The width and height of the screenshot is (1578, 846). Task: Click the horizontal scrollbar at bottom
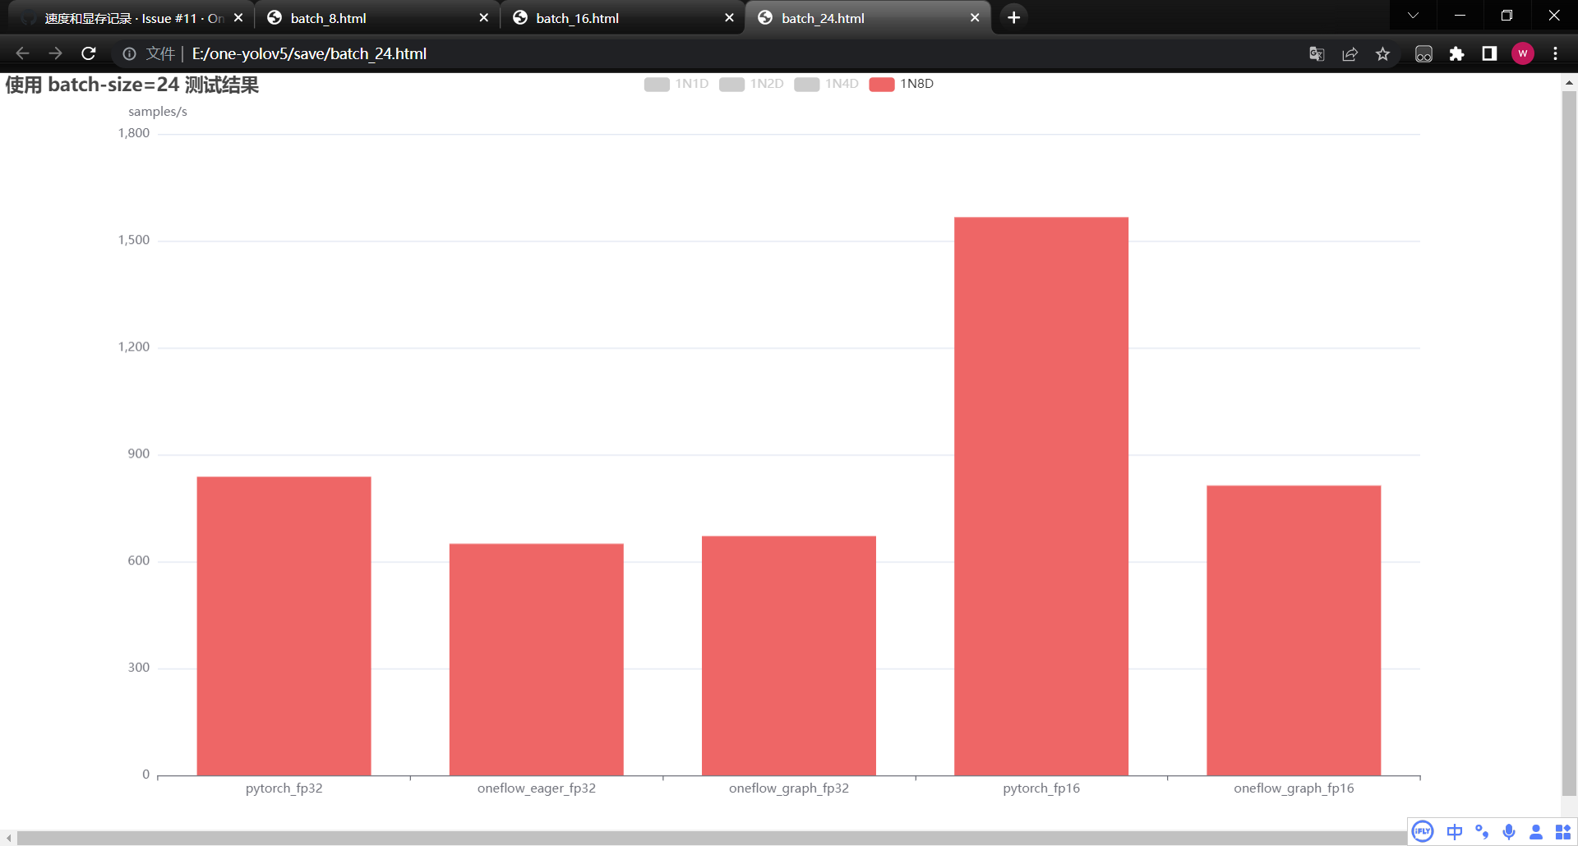(711, 838)
